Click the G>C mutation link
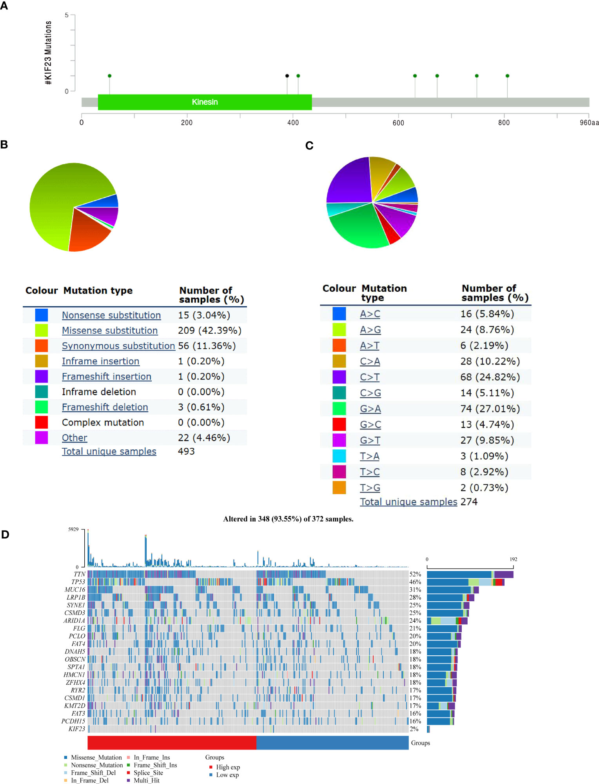 [x=370, y=424]
